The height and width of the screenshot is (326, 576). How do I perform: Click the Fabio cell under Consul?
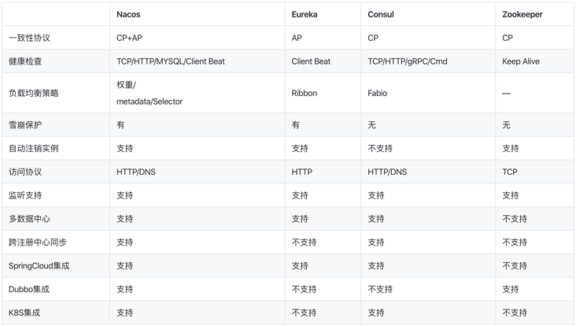click(377, 93)
